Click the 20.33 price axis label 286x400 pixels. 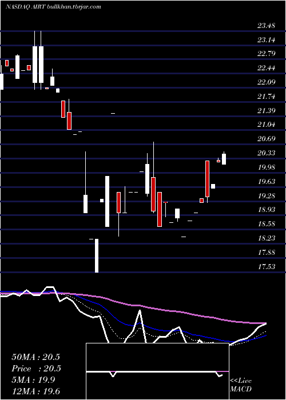(x=267, y=153)
